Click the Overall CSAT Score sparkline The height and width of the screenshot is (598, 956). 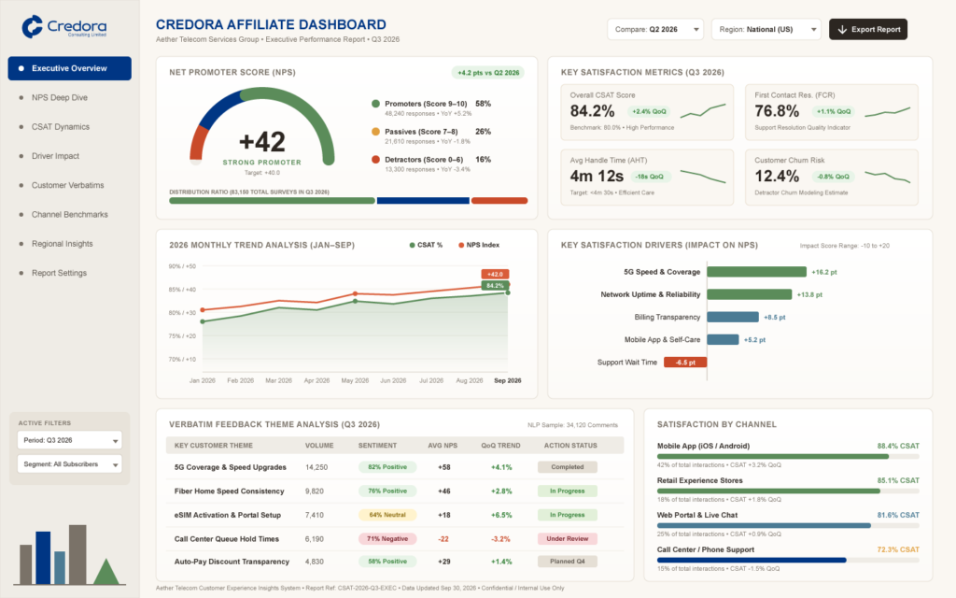pos(703,111)
